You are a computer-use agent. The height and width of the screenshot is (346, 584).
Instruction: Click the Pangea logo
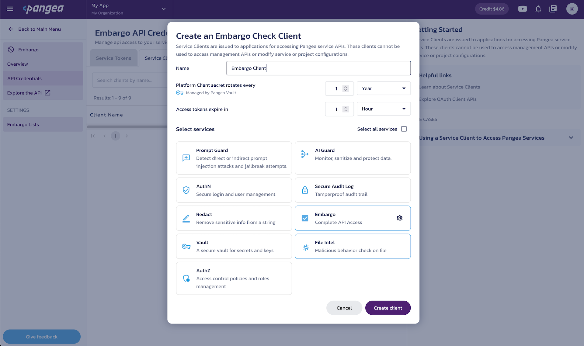(43, 9)
